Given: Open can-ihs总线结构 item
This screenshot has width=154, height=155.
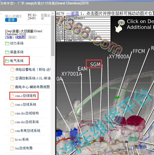Looking at the screenshot, I should pyautogui.click(x=27, y=113).
